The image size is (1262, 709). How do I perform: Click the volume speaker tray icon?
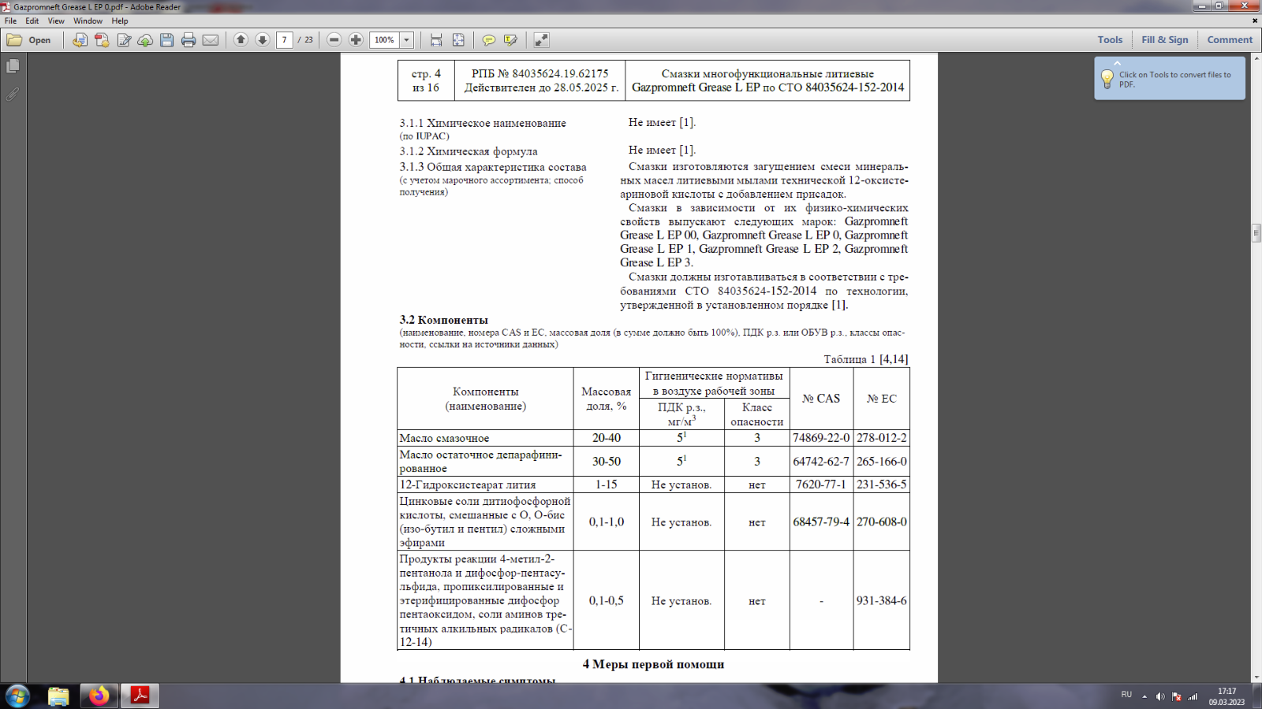pyautogui.click(x=1160, y=696)
